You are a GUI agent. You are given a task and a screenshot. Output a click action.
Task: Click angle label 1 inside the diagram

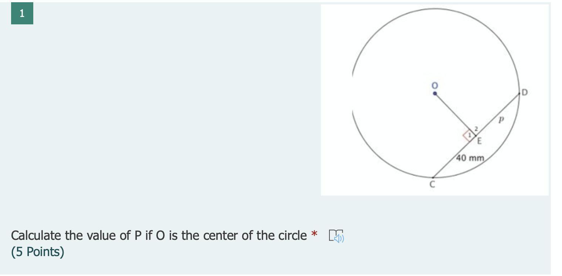[469, 135]
